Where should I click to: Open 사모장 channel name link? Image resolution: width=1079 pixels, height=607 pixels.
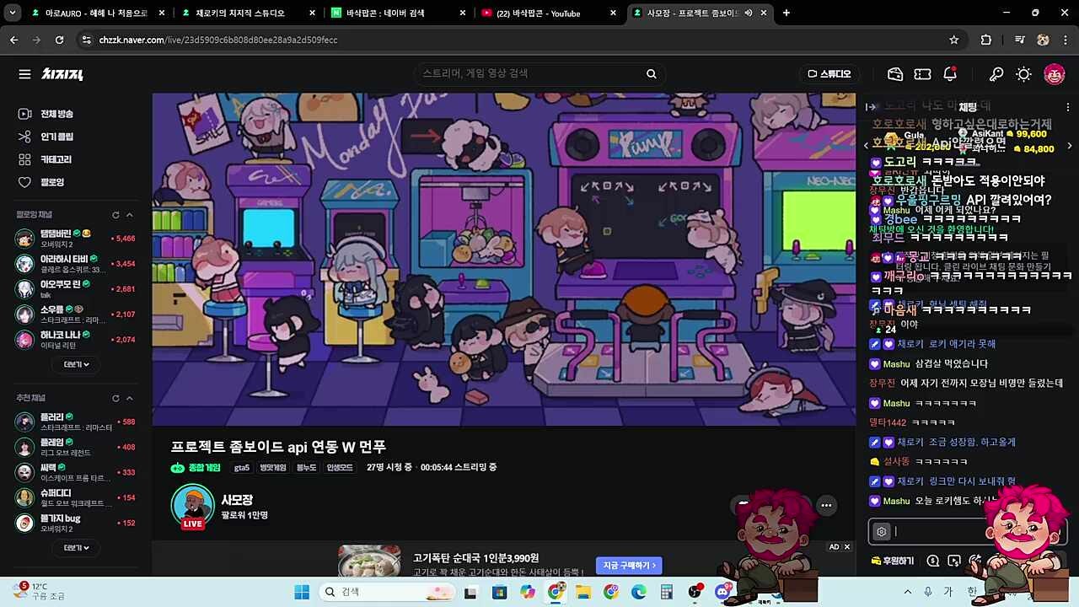click(237, 500)
